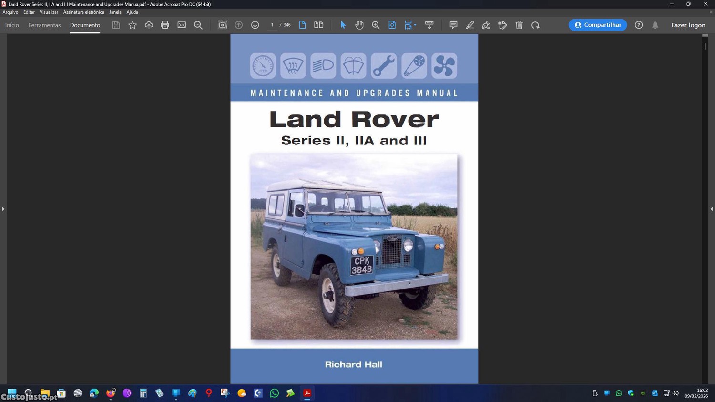Star this file as favorite
Image resolution: width=715 pixels, height=402 pixels.
click(133, 25)
